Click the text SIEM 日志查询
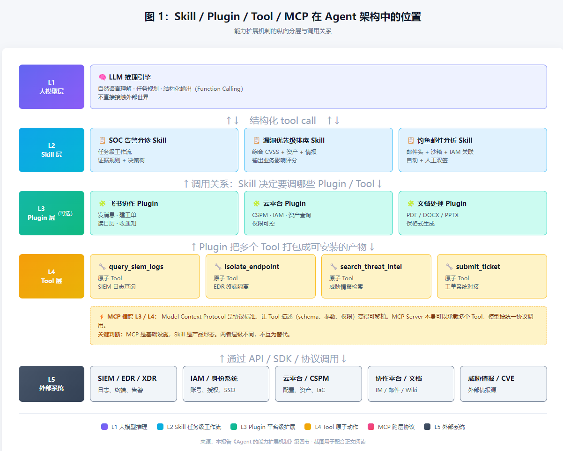Image resolution: width=563 pixels, height=451 pixels. (117, 287)
